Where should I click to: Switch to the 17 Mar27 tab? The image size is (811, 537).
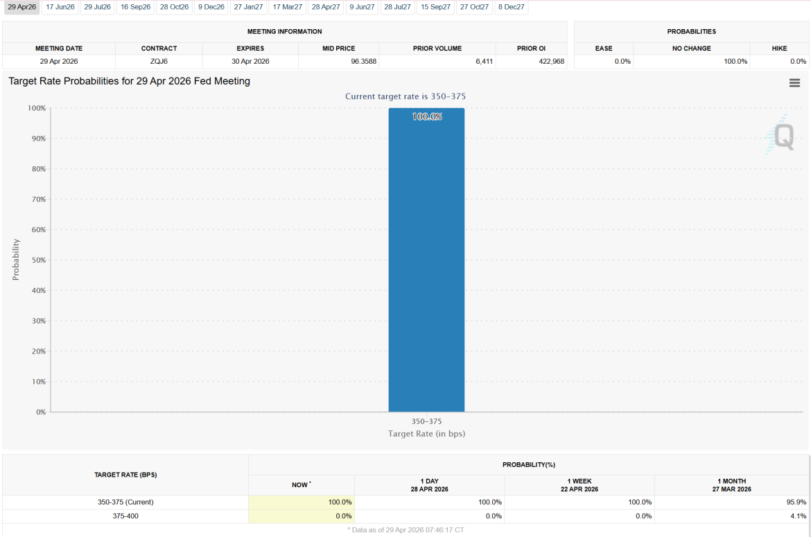[287, 7]
